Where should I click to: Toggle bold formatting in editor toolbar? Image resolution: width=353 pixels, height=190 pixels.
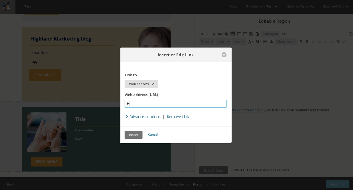(x=202, y=34)
